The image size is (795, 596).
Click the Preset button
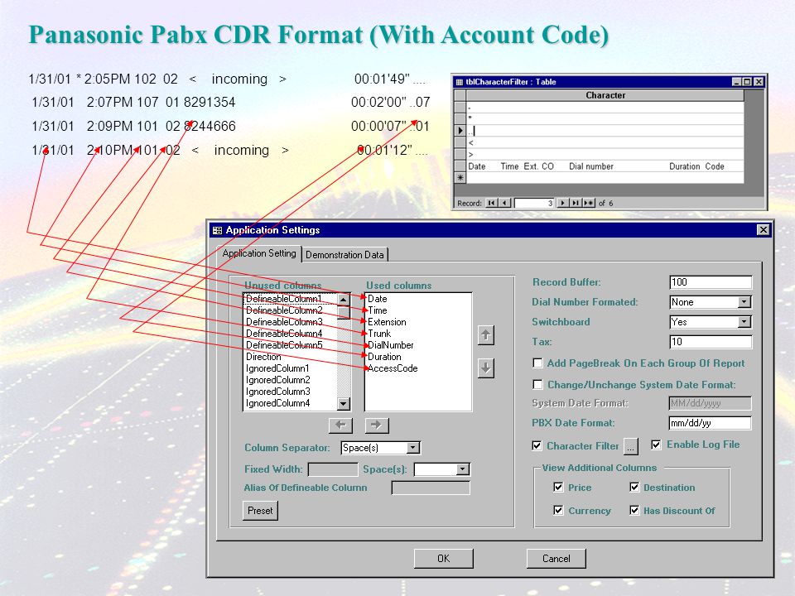click(x=260, y=511)
